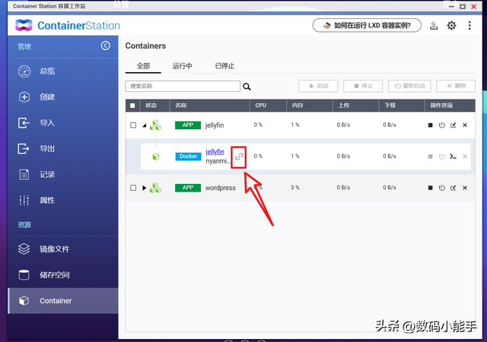The image size is (487, 342).
Task: Click the 启动 start button
Action: [x=318, y=86]
